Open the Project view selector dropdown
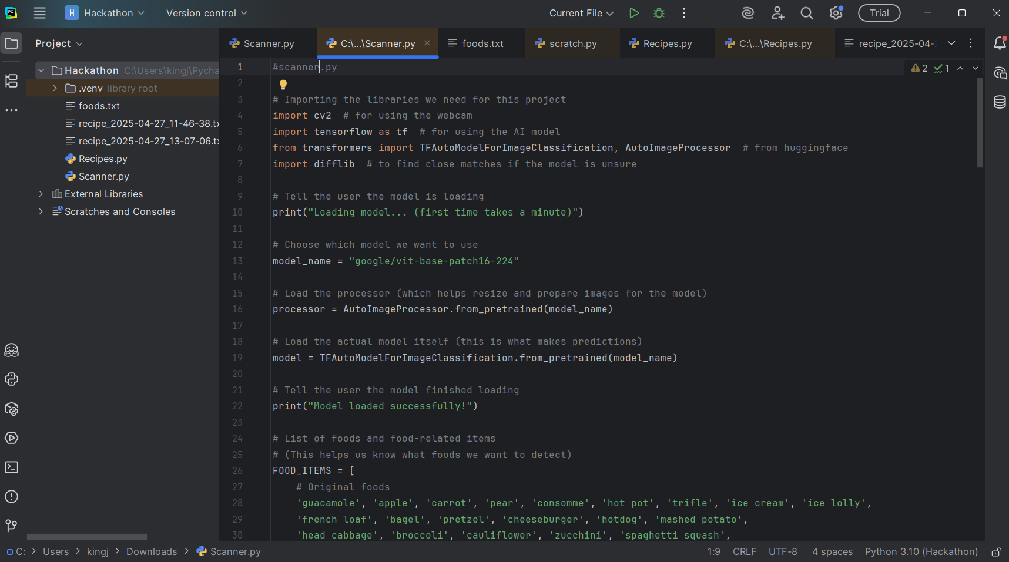This screenshot has height=562, width=1009. pos(59,43)
